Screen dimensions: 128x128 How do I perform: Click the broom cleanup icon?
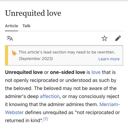[14, 53]
